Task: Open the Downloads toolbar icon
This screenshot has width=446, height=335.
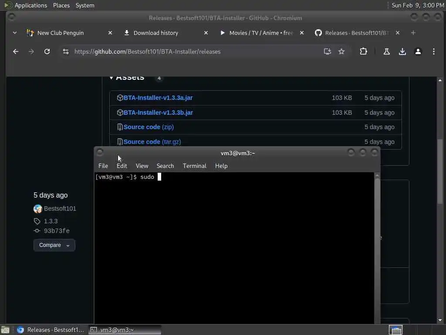Action: click(x=402, y=51)
